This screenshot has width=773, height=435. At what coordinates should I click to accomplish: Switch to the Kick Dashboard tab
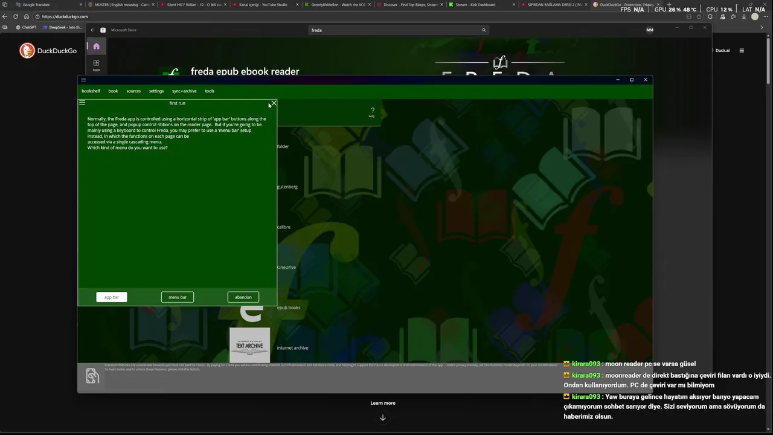[x=481, y=4]
